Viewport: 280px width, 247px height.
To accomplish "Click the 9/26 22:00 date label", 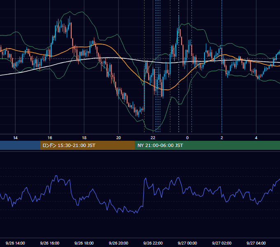I will 153,243.
